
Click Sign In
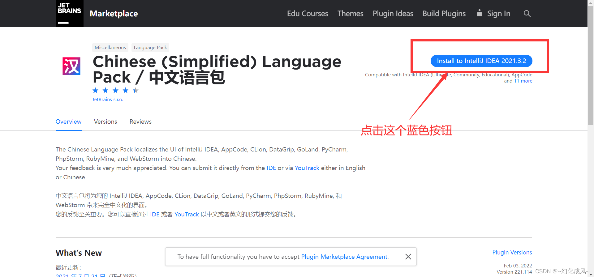point(493,14)
